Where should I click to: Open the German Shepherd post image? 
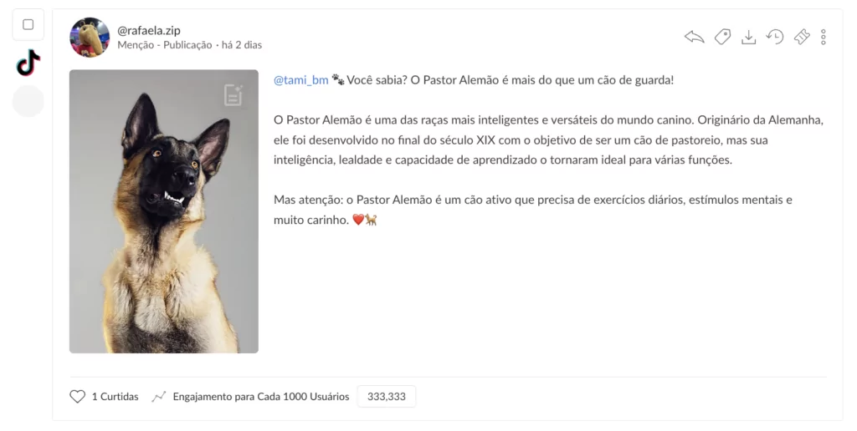tap(164, 211)
